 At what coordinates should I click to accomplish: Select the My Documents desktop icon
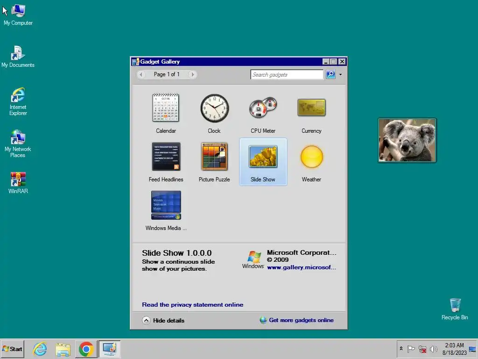(18, 57)
